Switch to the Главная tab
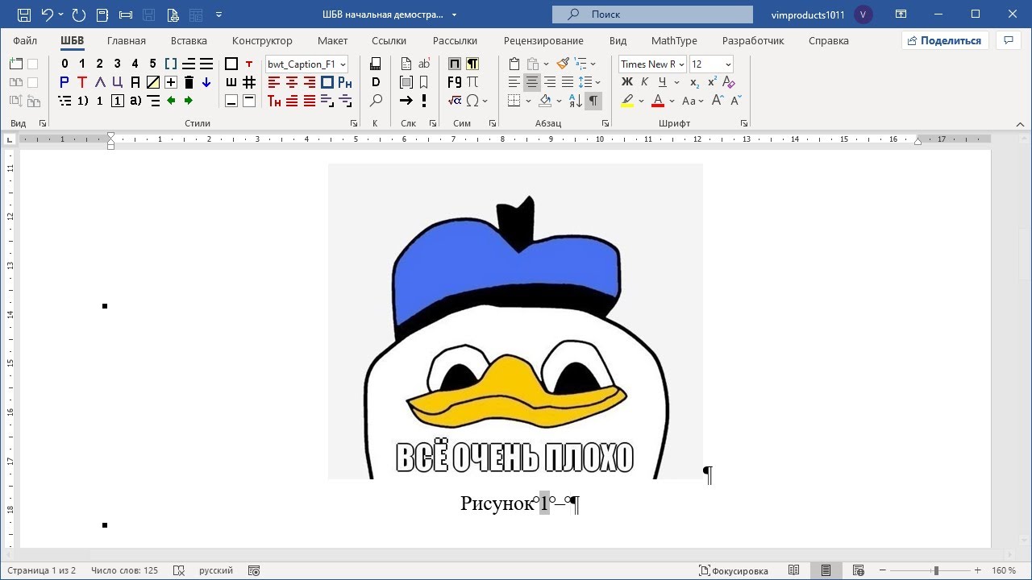The image size is (1032, 580). tap(127, 40)
